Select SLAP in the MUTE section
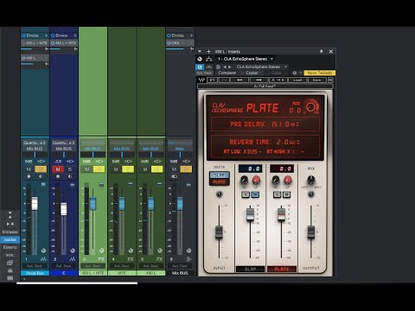The height and width of the screenshot is (311, 415). pos(220,175)
